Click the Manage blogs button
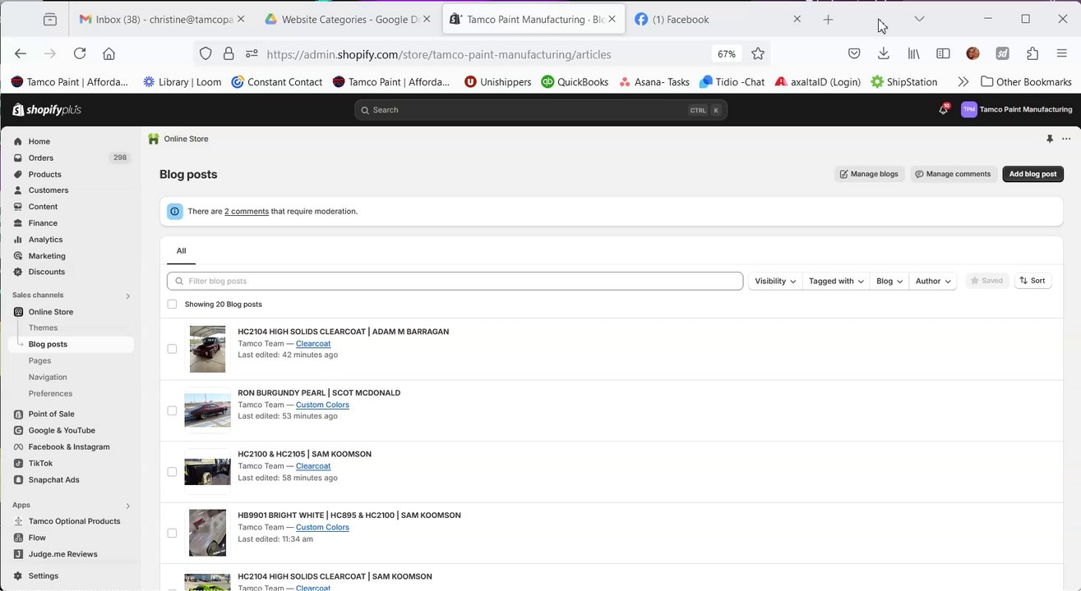1081x591 pixels. [x=869, y=174]
